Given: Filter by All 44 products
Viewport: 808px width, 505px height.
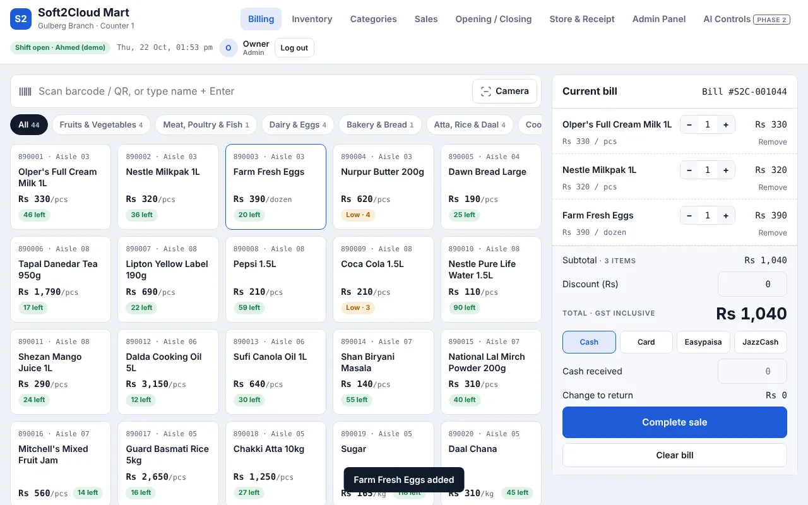Looking at the screenshot, I should point(29,125).
